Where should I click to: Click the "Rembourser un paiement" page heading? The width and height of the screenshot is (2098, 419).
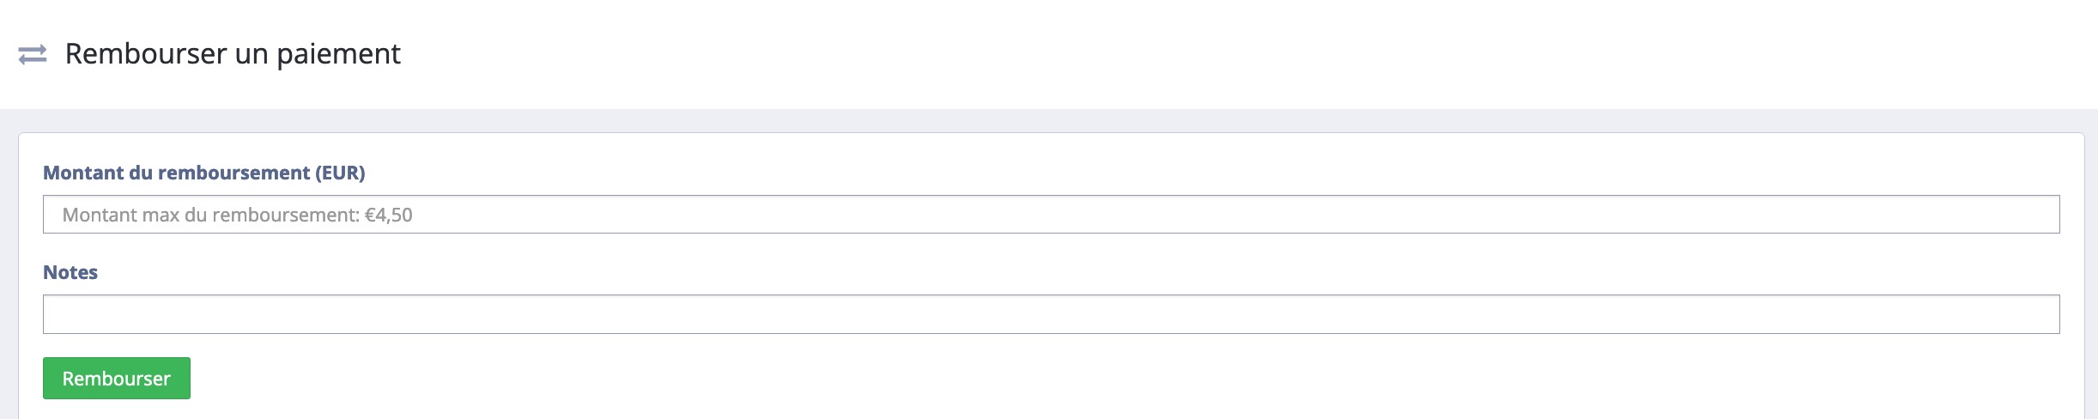233,54
